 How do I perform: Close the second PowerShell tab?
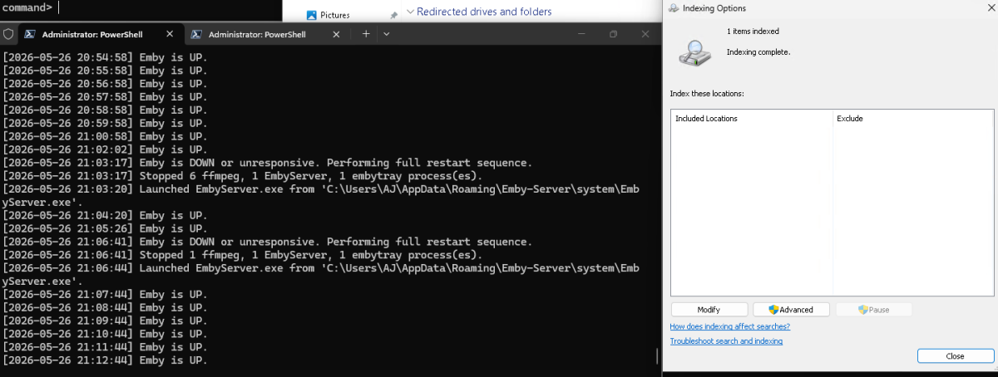336,34
